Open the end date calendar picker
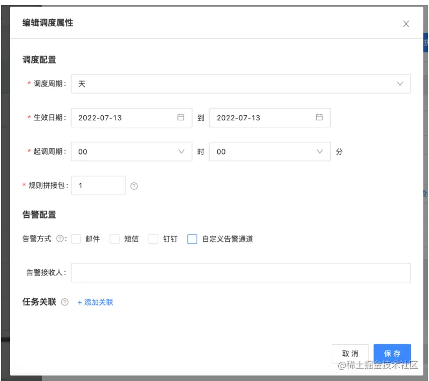The width and height of the screenshot is (429, 381). pyautogui.click(x=320, y=117)
